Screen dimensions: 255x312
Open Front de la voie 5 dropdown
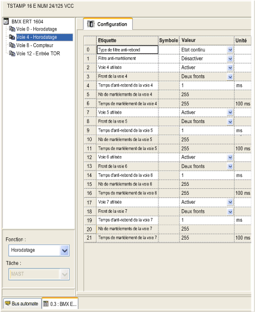[230, 121]
